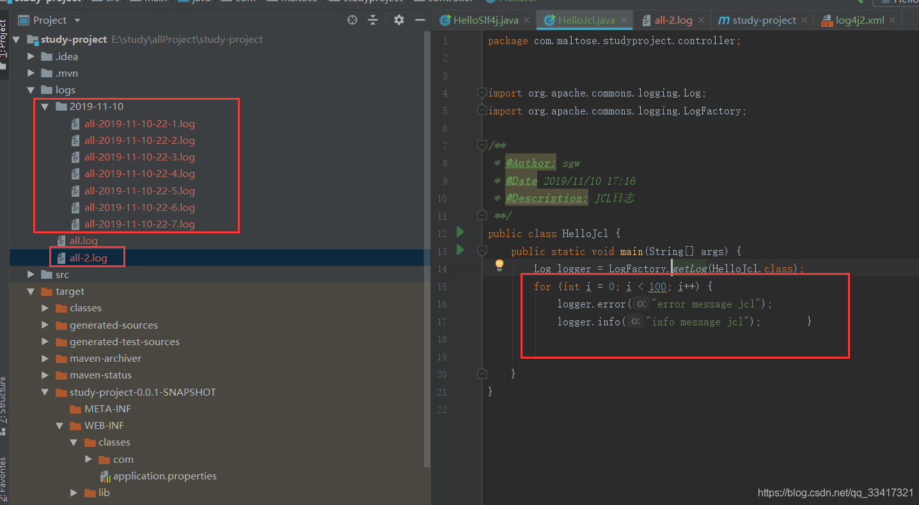This screenshot has width=919, height=505.
Task: Collapse the 2019-11-10 folder
Action: tap(45, 107)
